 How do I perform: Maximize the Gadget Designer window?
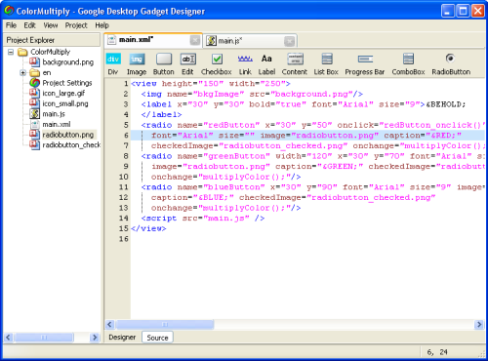pos(463,11)
